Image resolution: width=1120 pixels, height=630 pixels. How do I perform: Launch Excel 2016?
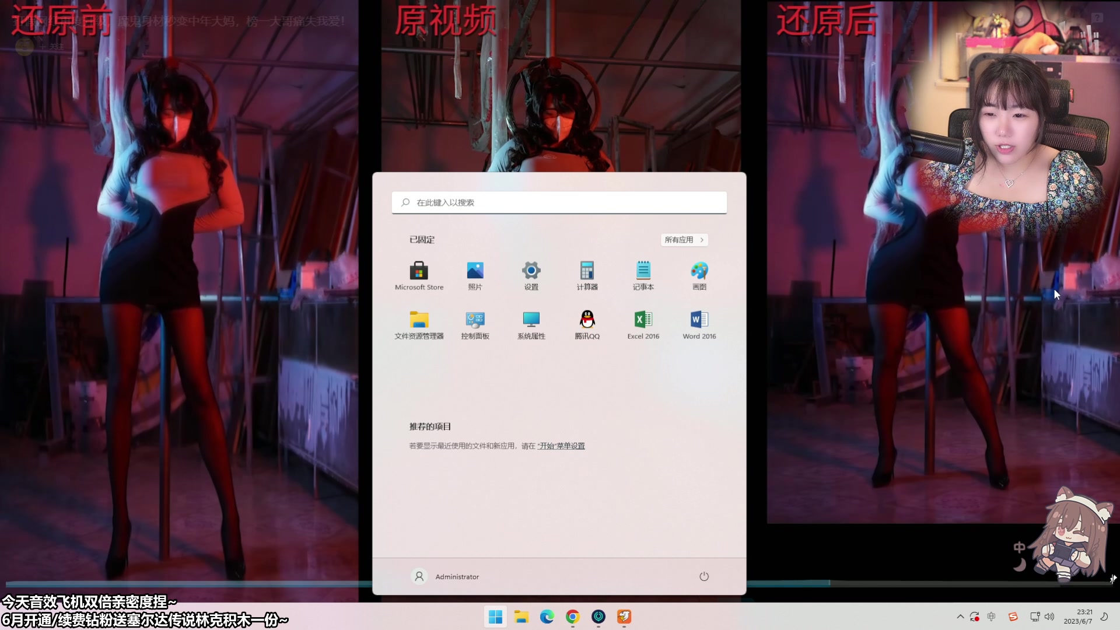point(643,325)
